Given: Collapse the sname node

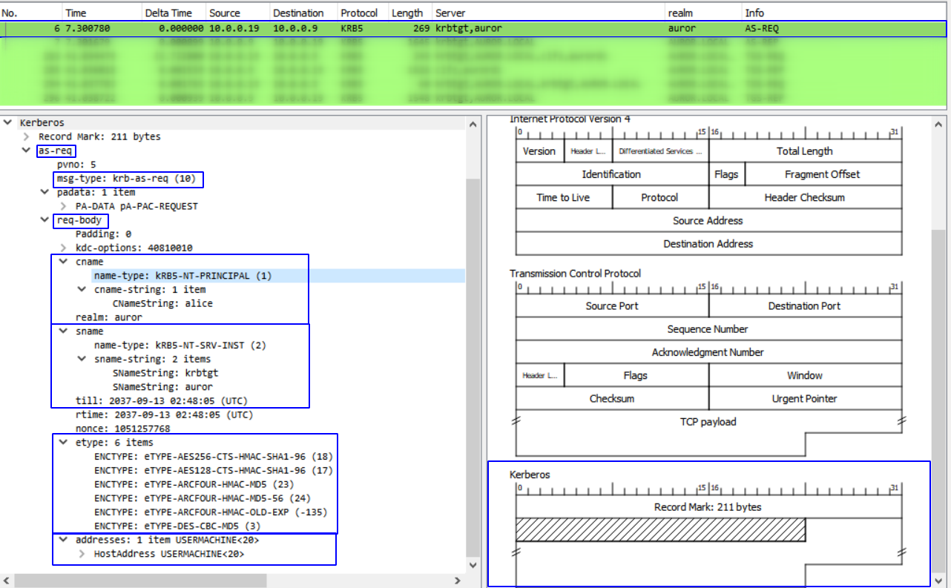Looking at the screenshot, I should 64,331.
